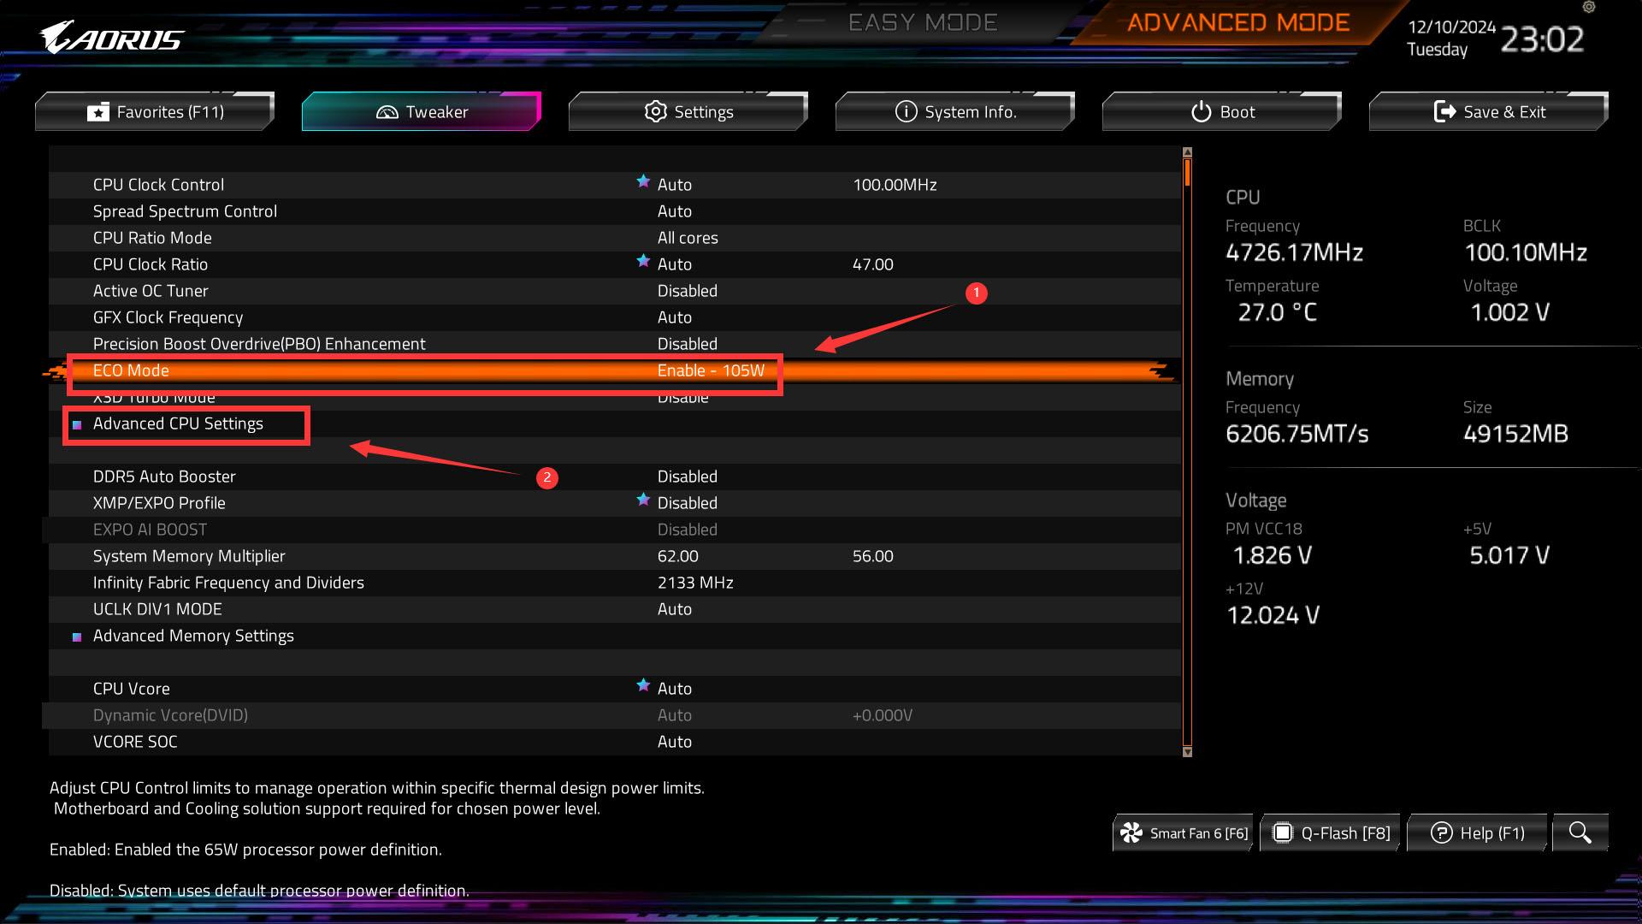This screenshot has width=1642, height=924.
Task: Launch Q-Flash BIOS update utility
Action: coord(1332,833)
